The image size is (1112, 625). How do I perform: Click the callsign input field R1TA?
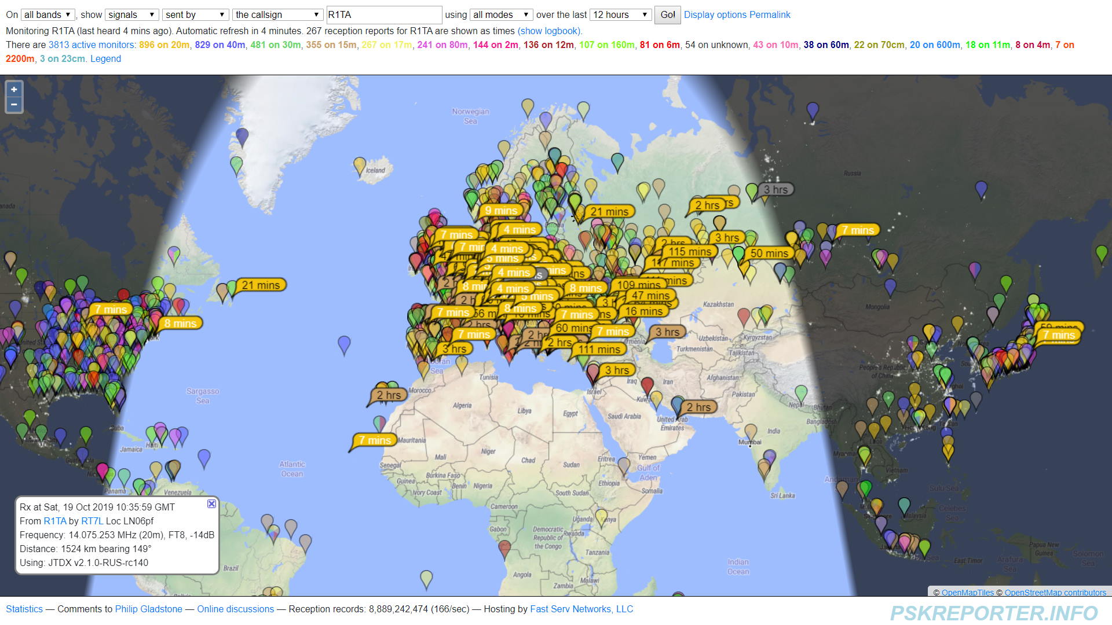383,15
